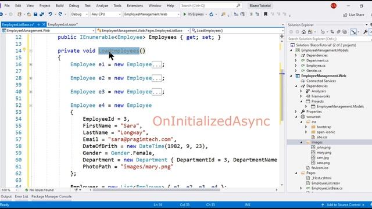Click the IIS Express run button label

click(x=196, y=14)
